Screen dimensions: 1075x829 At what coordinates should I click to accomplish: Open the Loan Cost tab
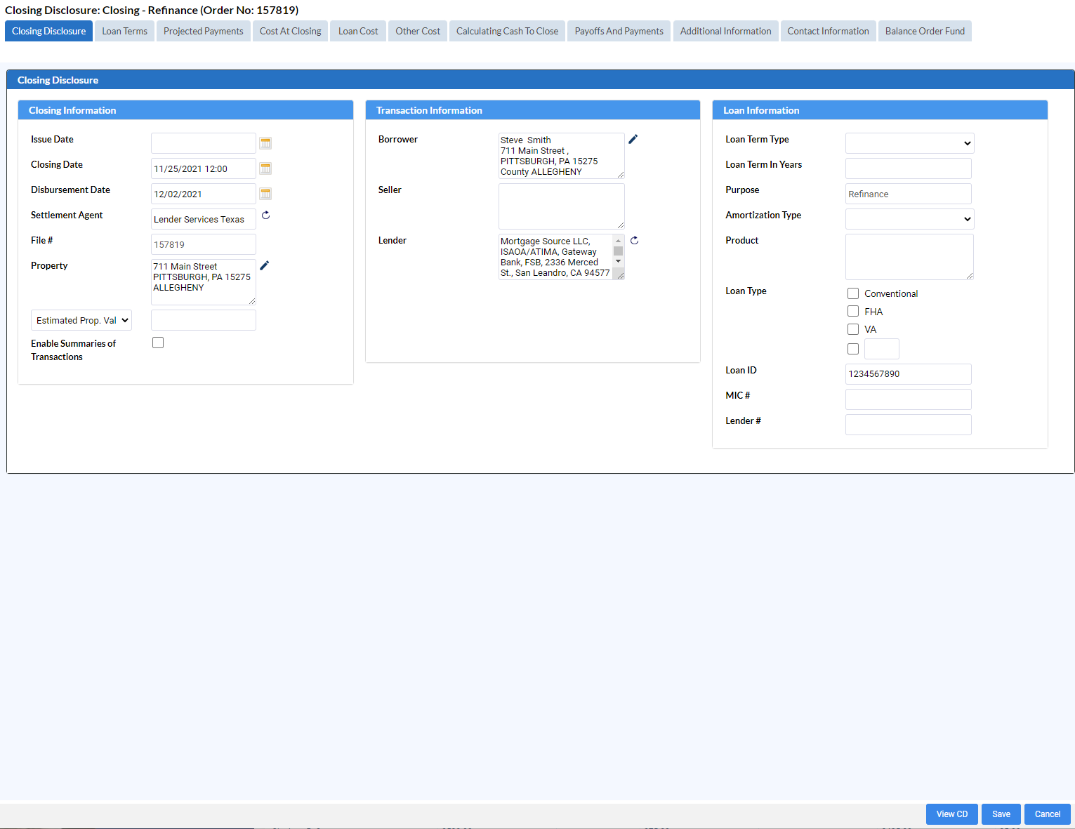click(358, 31)
